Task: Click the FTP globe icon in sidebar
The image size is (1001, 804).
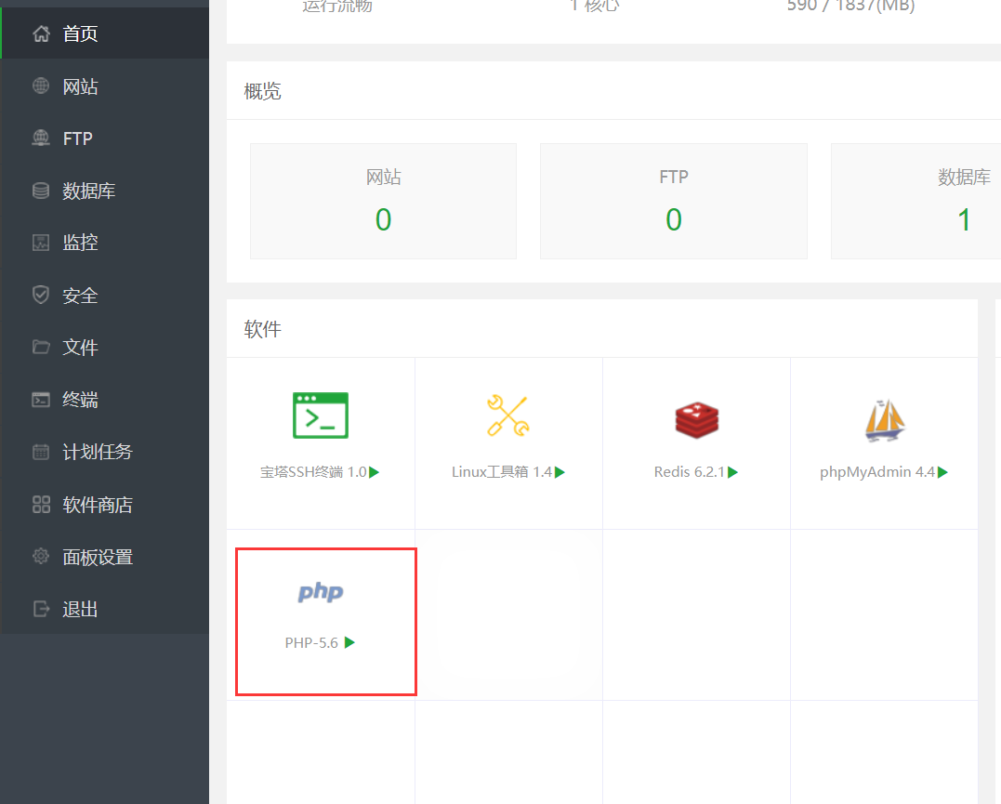Action: point(41,138)
